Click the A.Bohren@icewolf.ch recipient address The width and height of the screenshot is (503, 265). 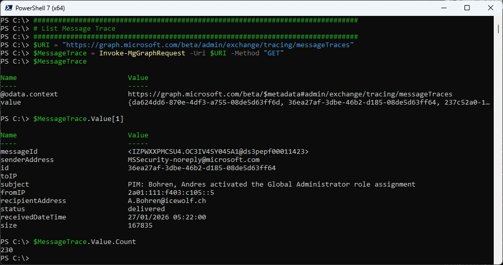pyautogui.click(x=167, y=201)
